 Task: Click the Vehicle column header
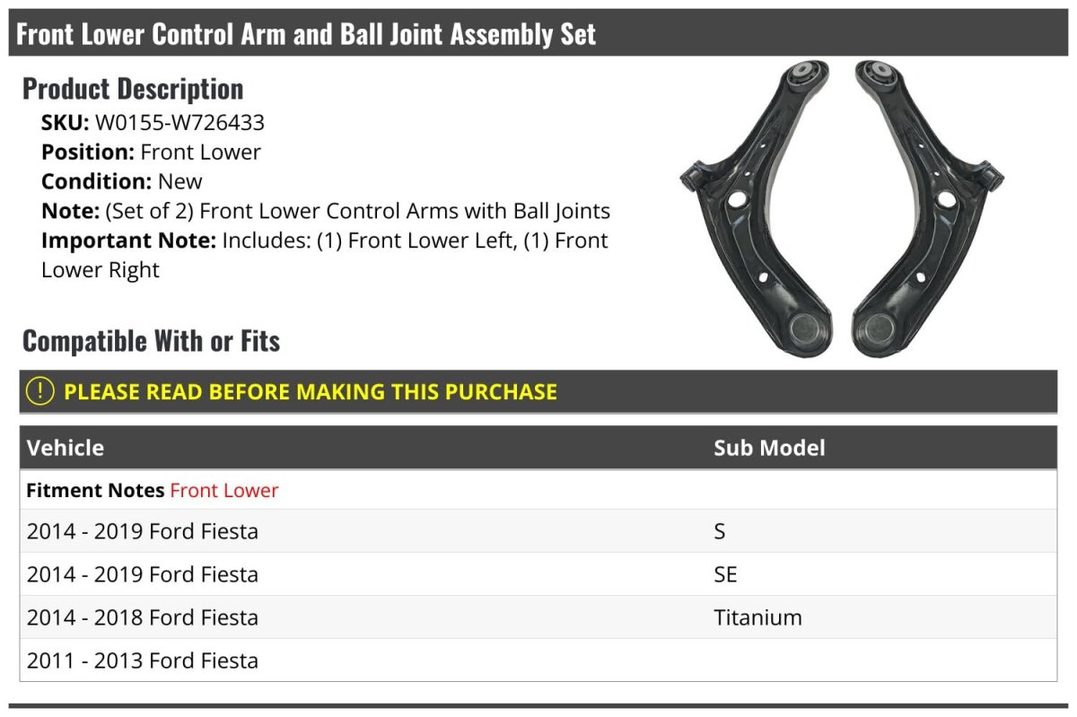click(66, 448)
